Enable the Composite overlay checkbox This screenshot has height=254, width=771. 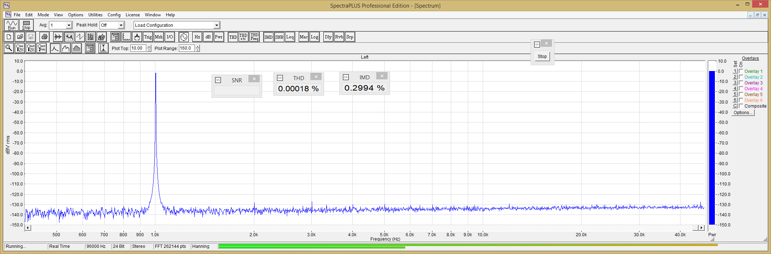point(741,106)
